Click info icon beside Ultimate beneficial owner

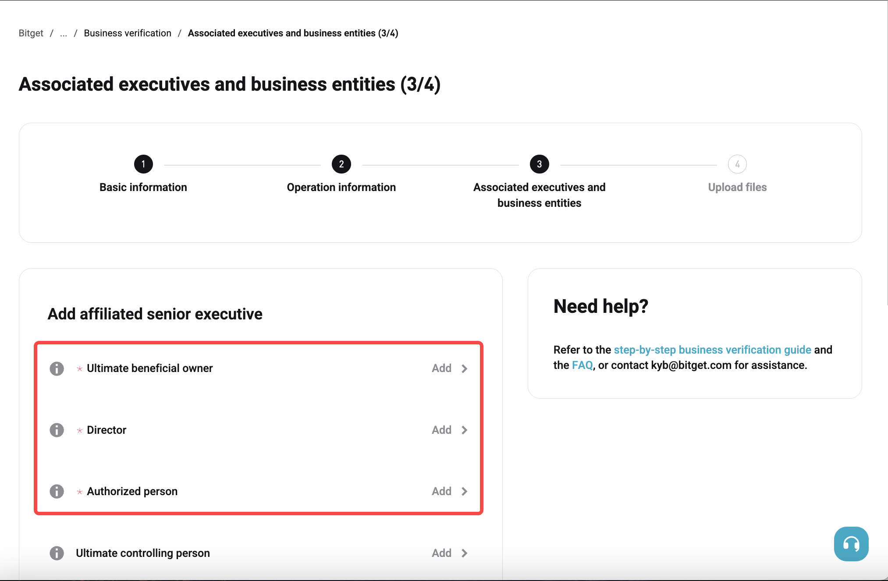tap(57, 368)
